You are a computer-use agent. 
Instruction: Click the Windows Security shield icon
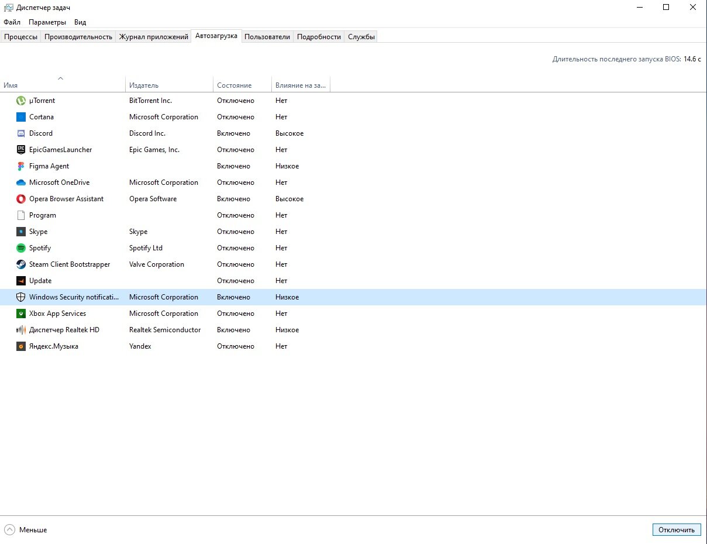click(21, 297)
